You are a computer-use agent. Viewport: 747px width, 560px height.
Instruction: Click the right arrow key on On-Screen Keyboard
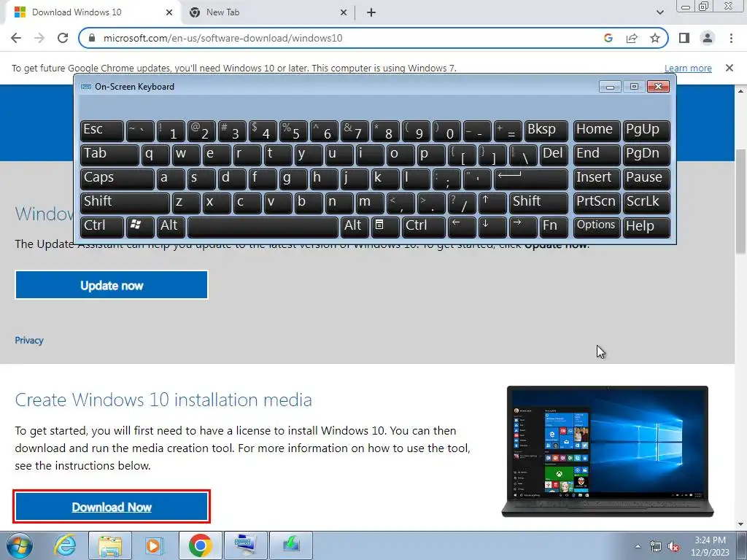point(523,227)
